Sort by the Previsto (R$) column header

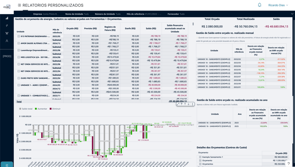[x=91, y=29]
